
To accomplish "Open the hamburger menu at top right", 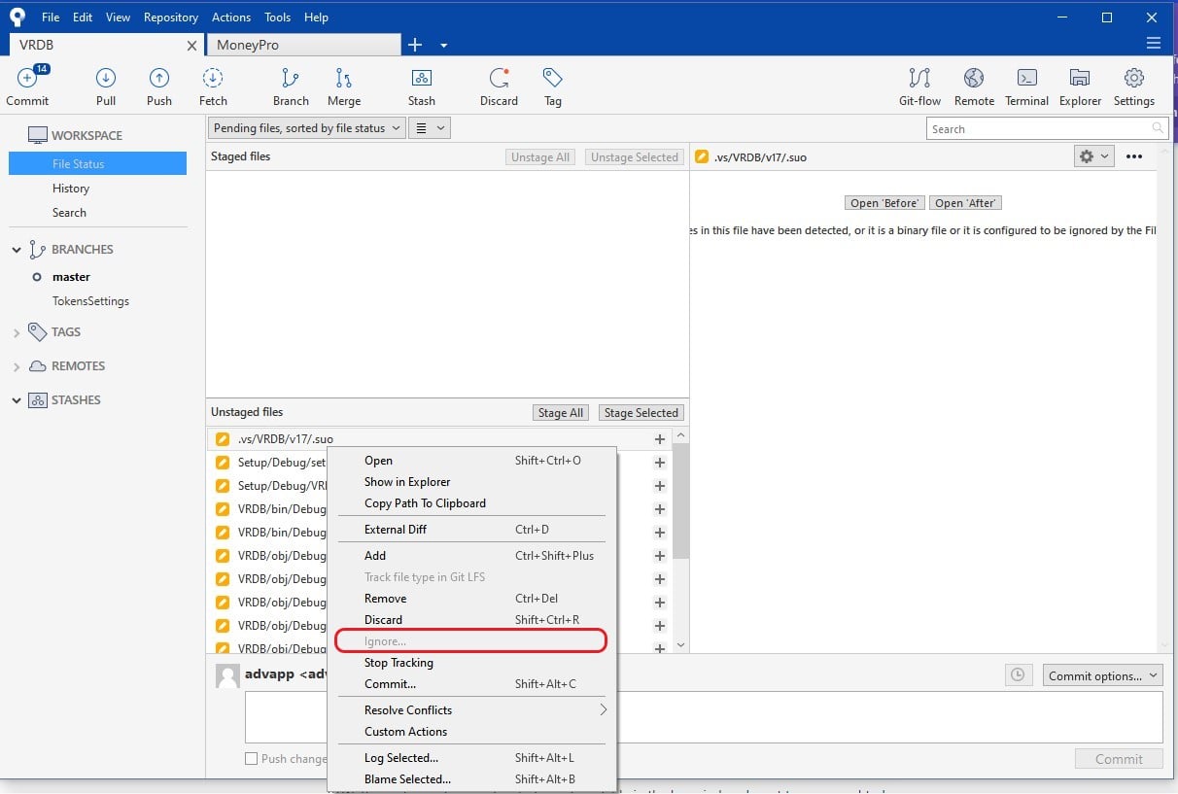I will (1154, 44).
